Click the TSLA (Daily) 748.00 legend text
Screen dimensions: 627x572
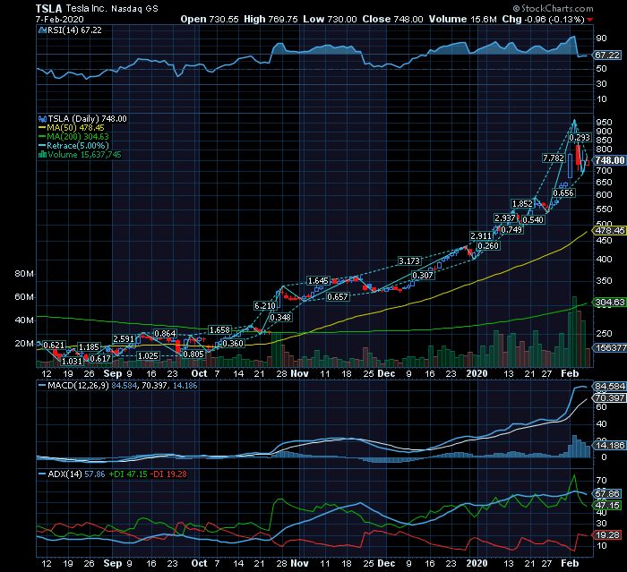pyautogui.click(x=87, y=119)
